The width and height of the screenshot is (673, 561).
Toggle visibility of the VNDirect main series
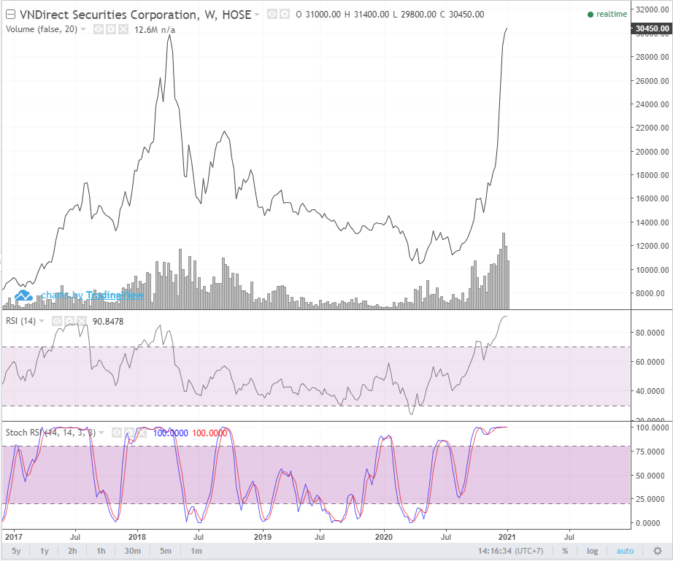[272, 14]
